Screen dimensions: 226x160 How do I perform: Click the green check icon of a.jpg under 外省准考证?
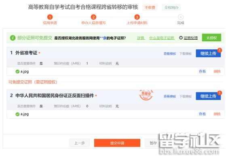pos(17,71)
